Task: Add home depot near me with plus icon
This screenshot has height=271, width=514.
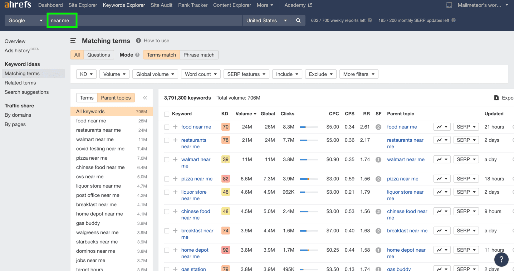Action: 175,250
